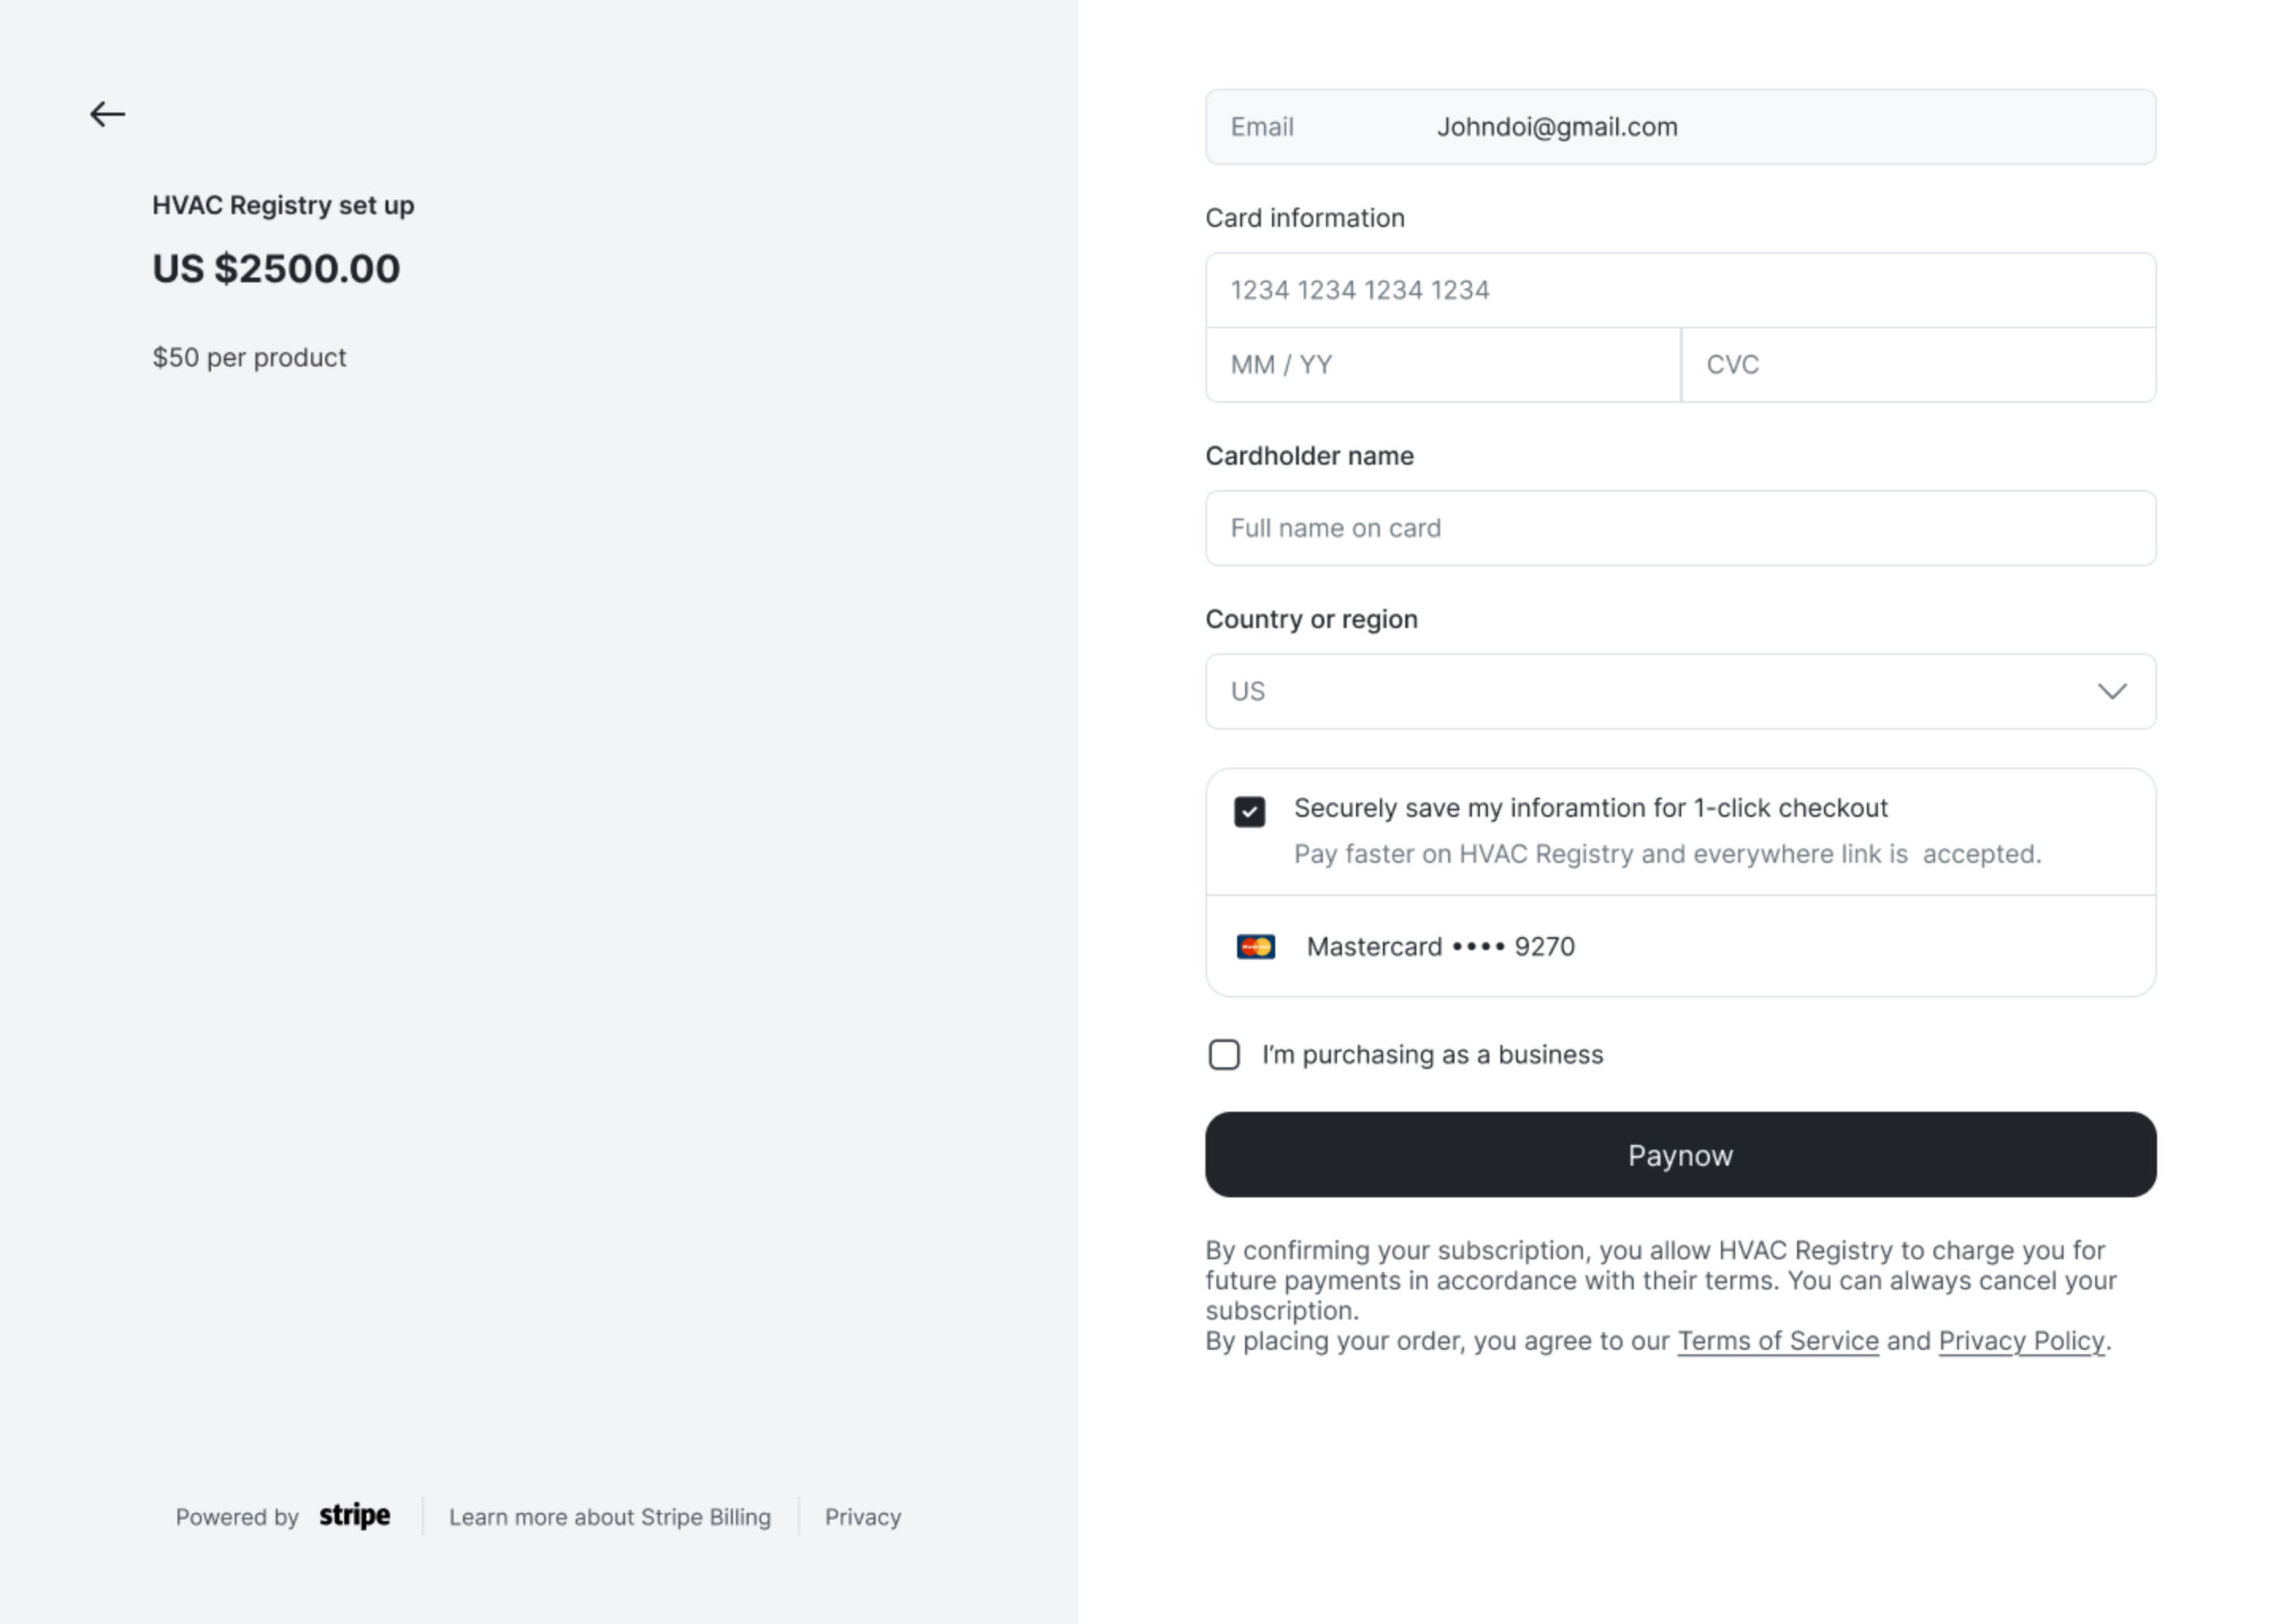
Task: Focus the CVC field
Action: [x=1919, y=365]
